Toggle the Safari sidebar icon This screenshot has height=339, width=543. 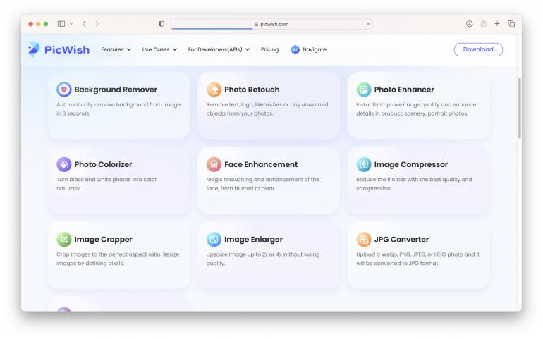61,24
